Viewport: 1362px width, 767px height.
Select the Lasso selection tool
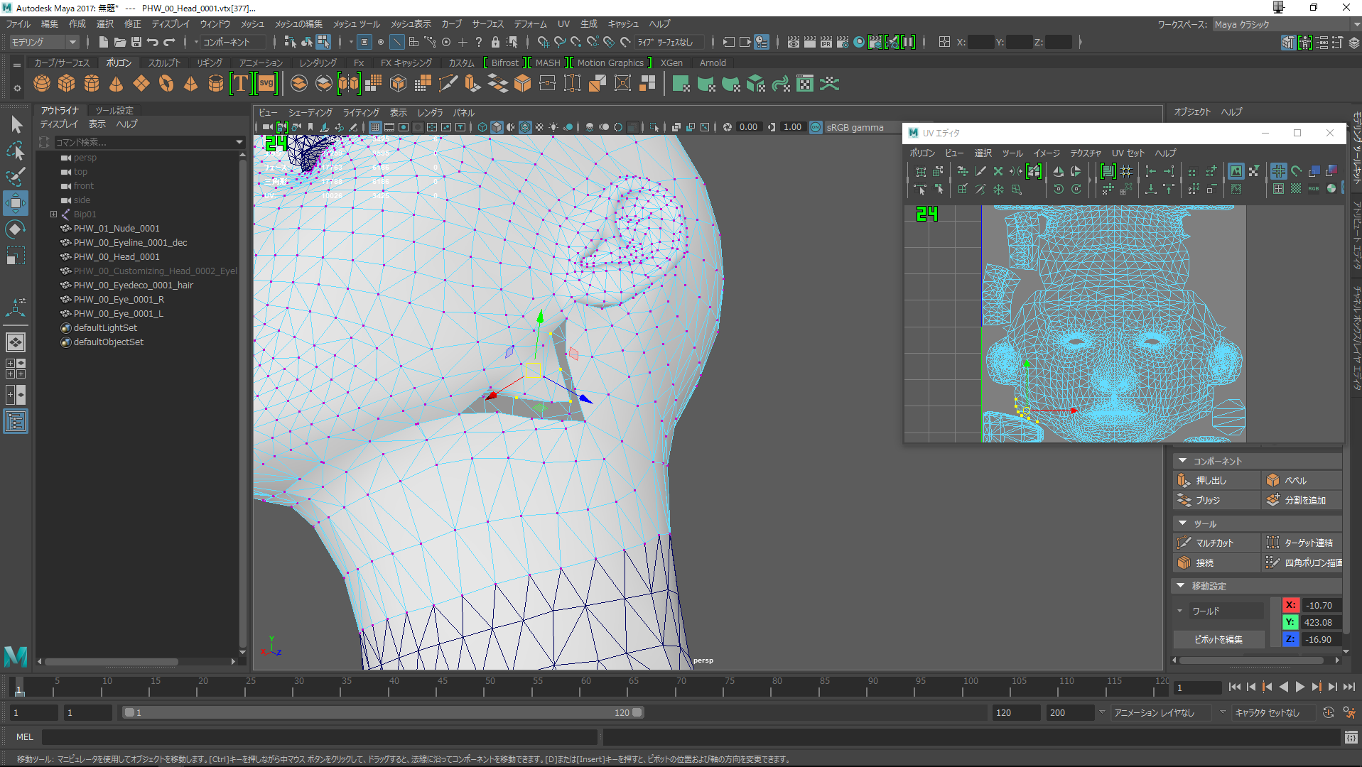click(15, 151)
